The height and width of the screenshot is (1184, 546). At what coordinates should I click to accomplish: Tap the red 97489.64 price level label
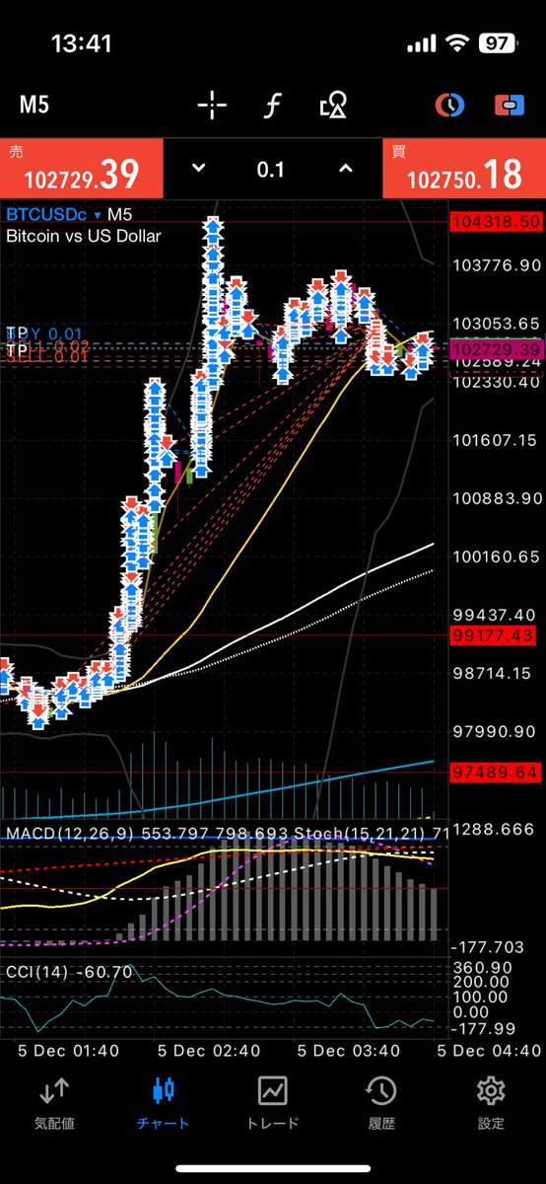click(x=497, y=772)
